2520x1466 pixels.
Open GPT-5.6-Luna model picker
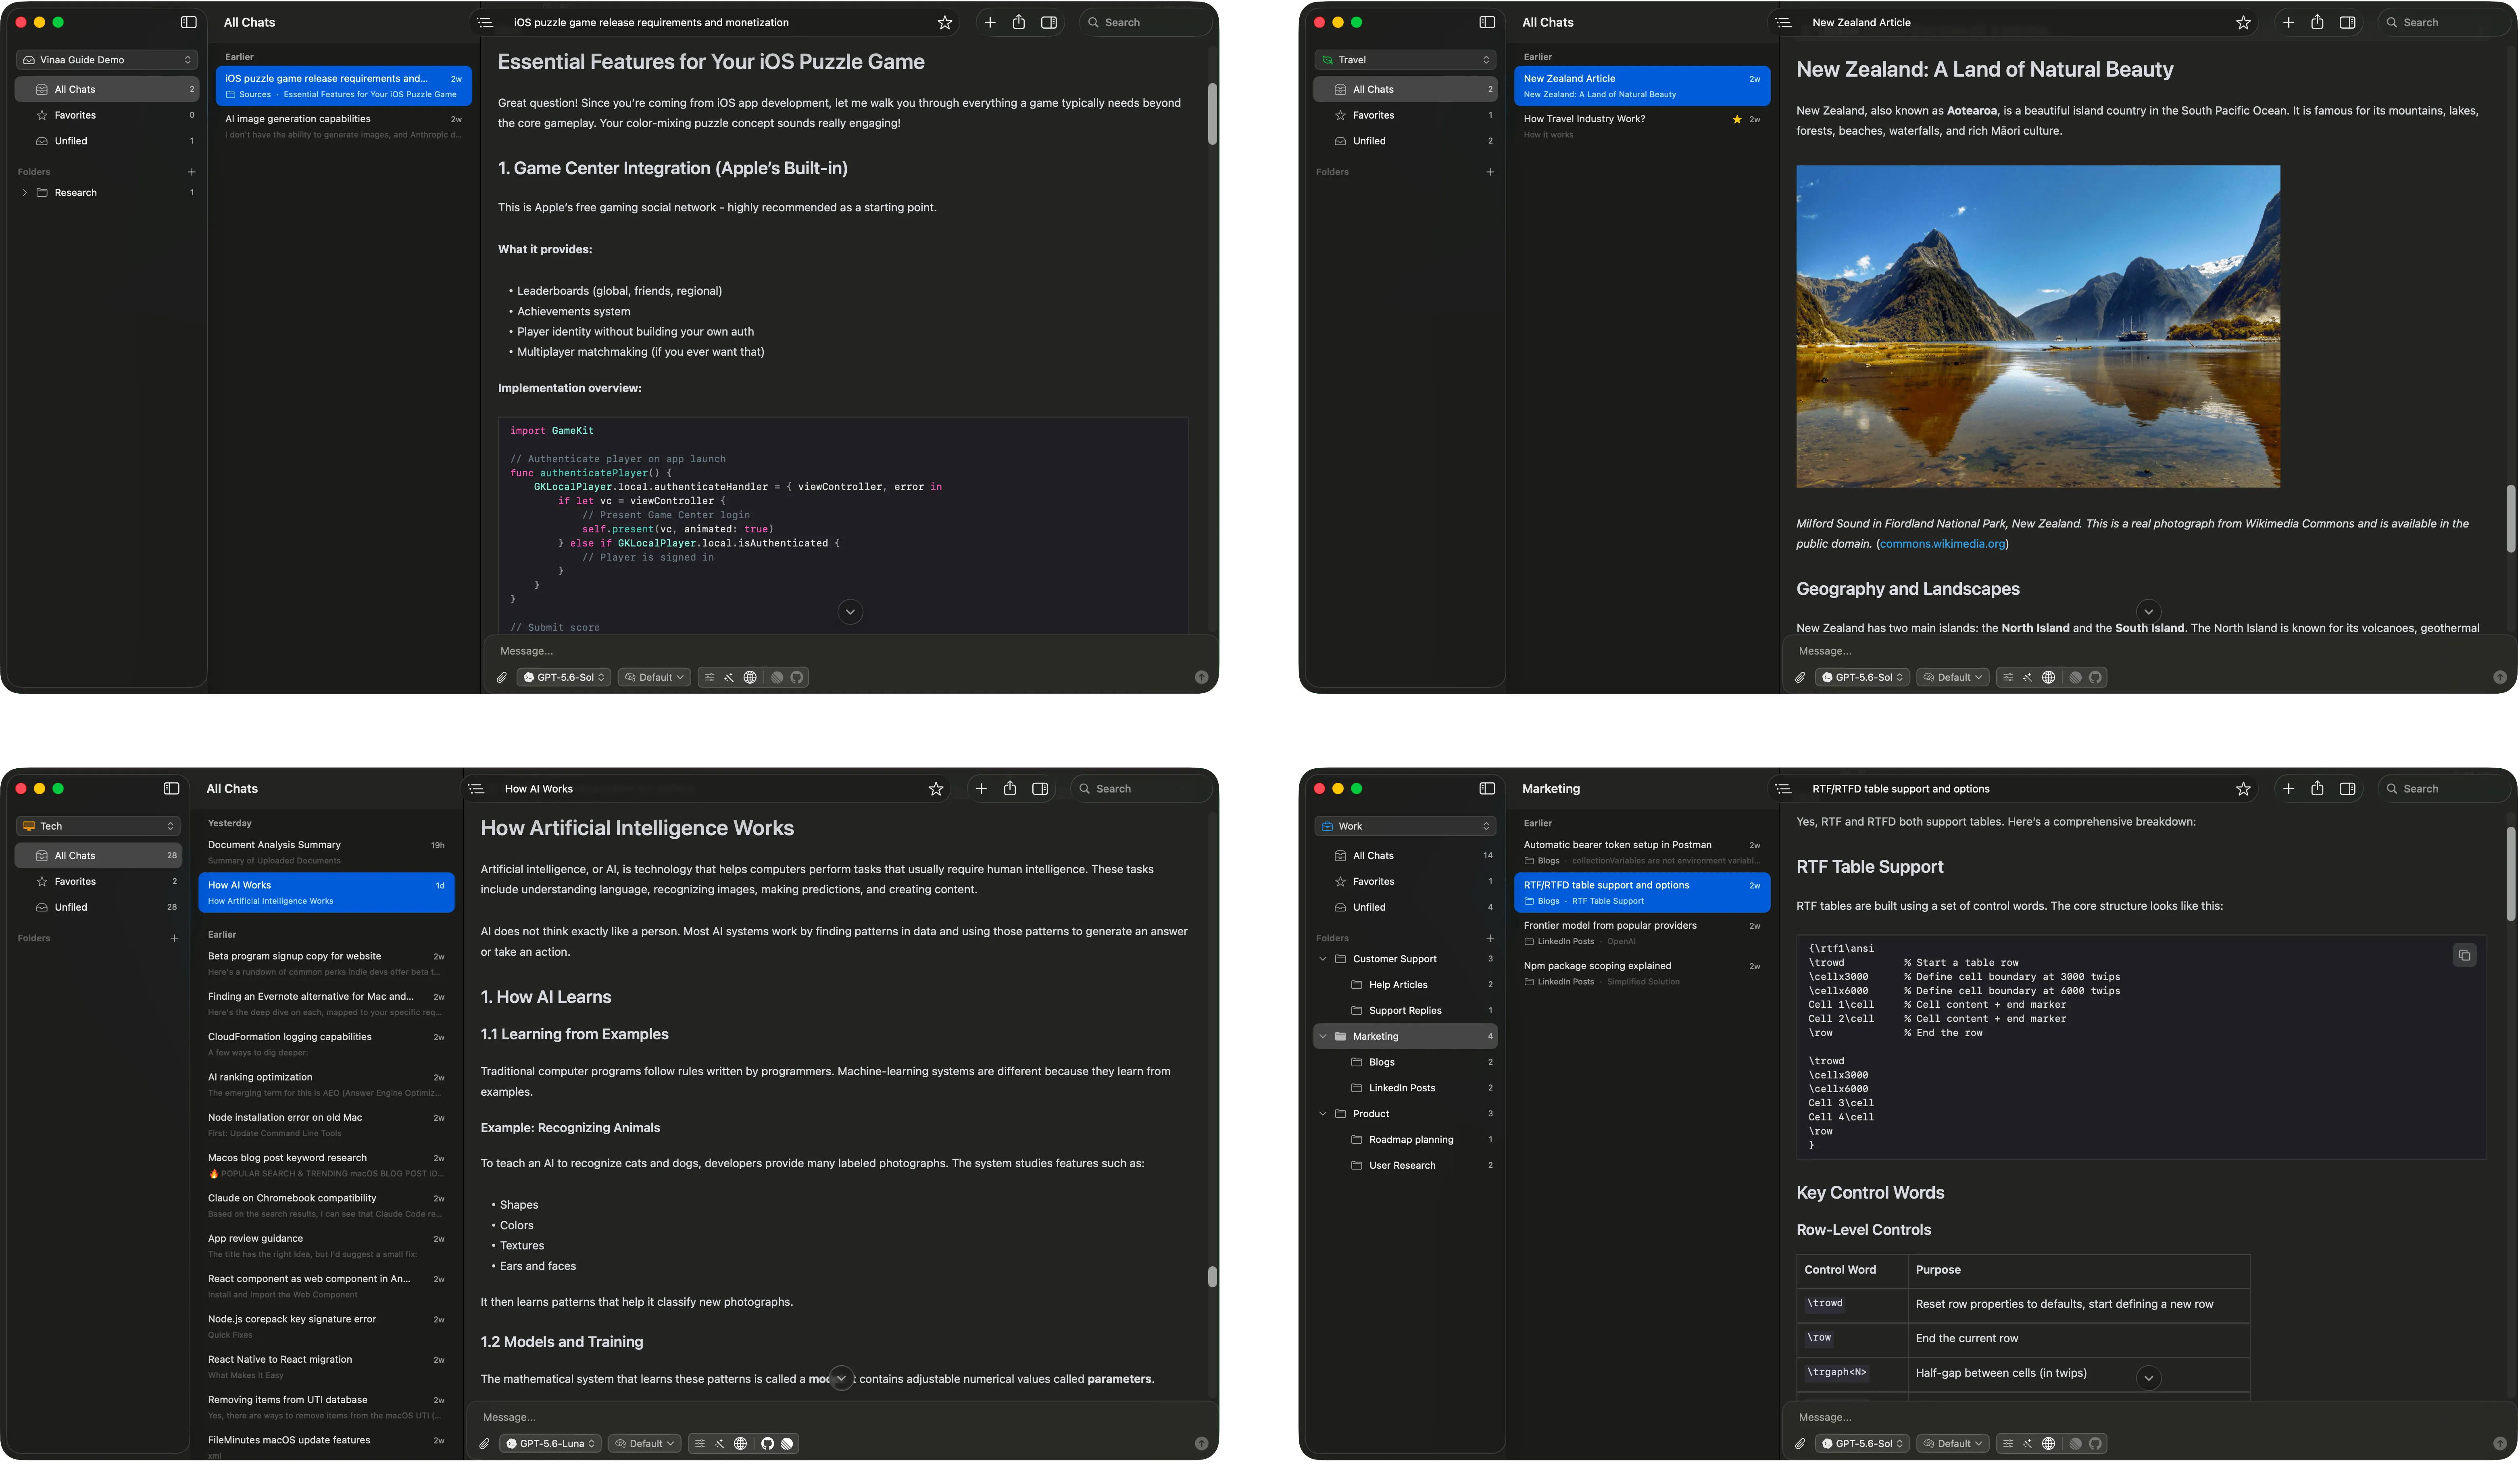550,1443
